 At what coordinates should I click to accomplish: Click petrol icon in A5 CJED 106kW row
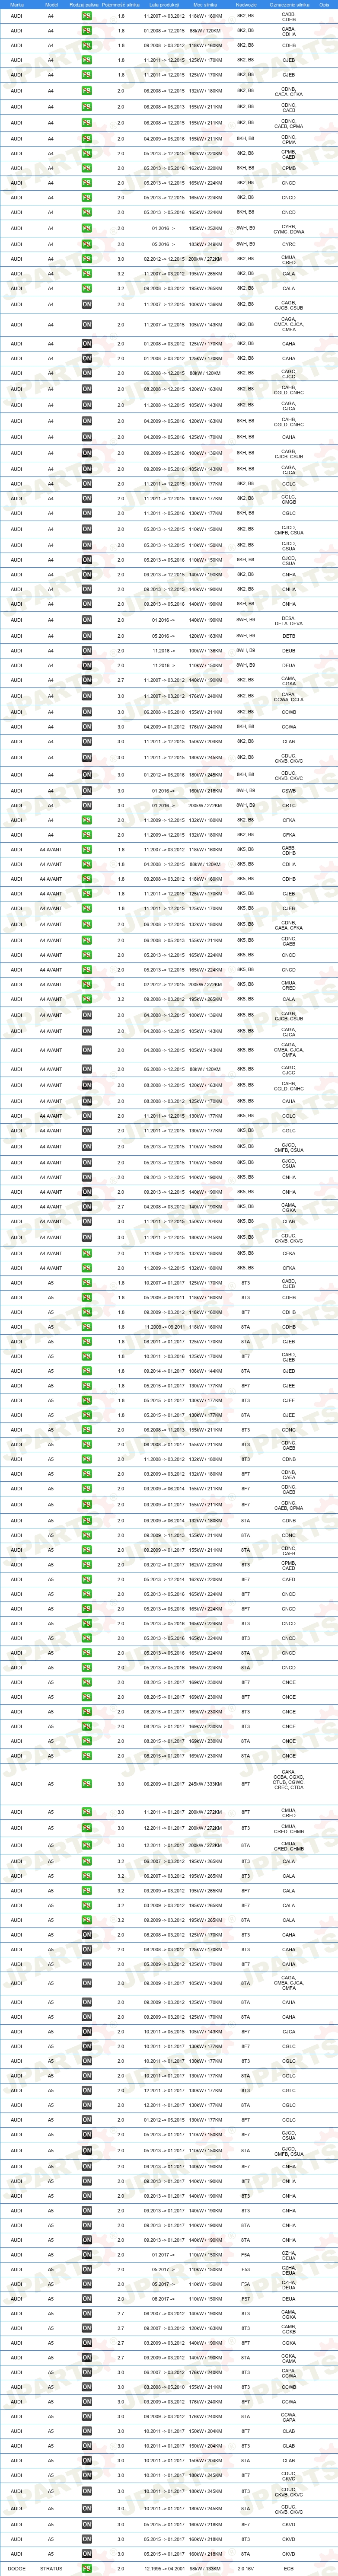(x=87, y=1371)
